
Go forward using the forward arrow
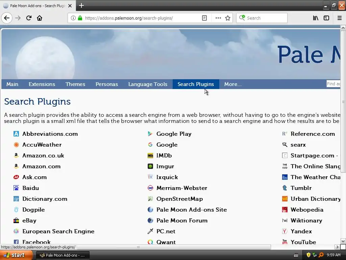[x=18, y=18]
